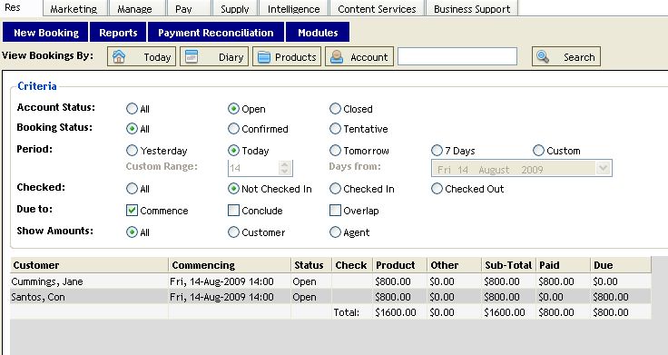Sort by the Commencing column header
668x355 pixels.
pyautogui.click(x=230, y=265)
